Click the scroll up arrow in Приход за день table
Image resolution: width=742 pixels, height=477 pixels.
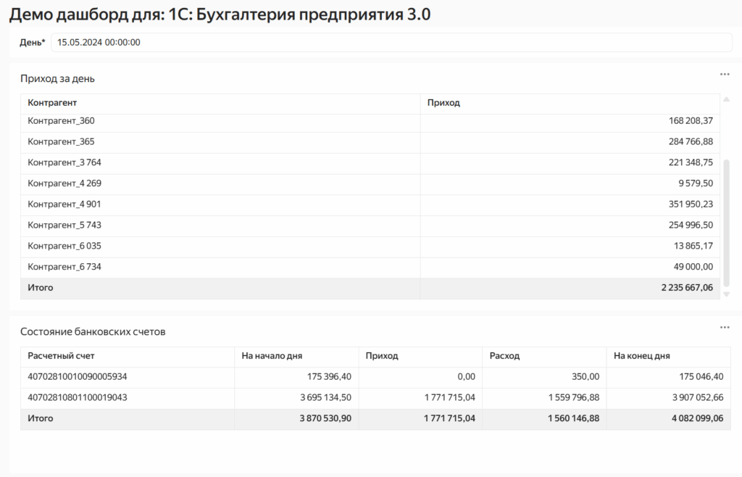point(726,99)
